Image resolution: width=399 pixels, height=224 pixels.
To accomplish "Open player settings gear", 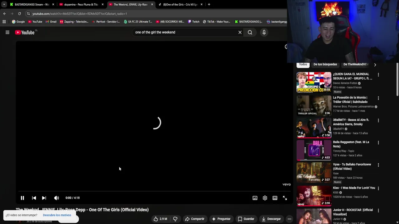I will point(265,198).
